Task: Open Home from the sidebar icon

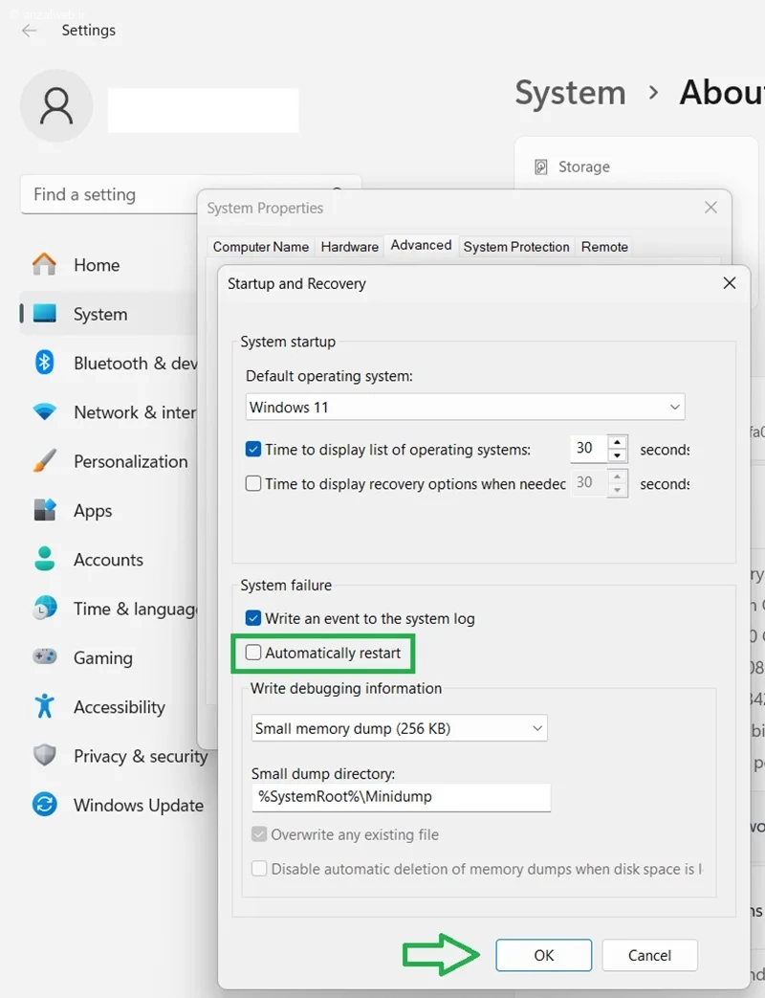Action: 44,264
